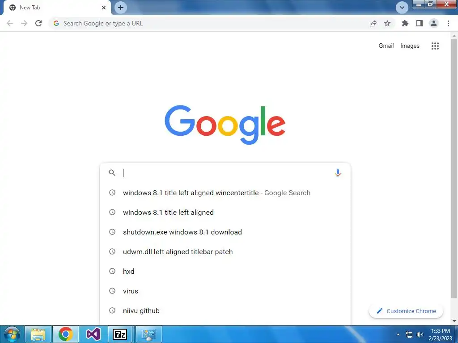Image resolution: width=458 pixels, height=343 pixels.
Task: Select suggestion 'windows 8.1 title left aligned'
Action: click(225, 212)
